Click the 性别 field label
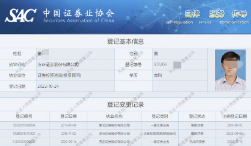The image size is (251, 146). click(x=134, y=54)
